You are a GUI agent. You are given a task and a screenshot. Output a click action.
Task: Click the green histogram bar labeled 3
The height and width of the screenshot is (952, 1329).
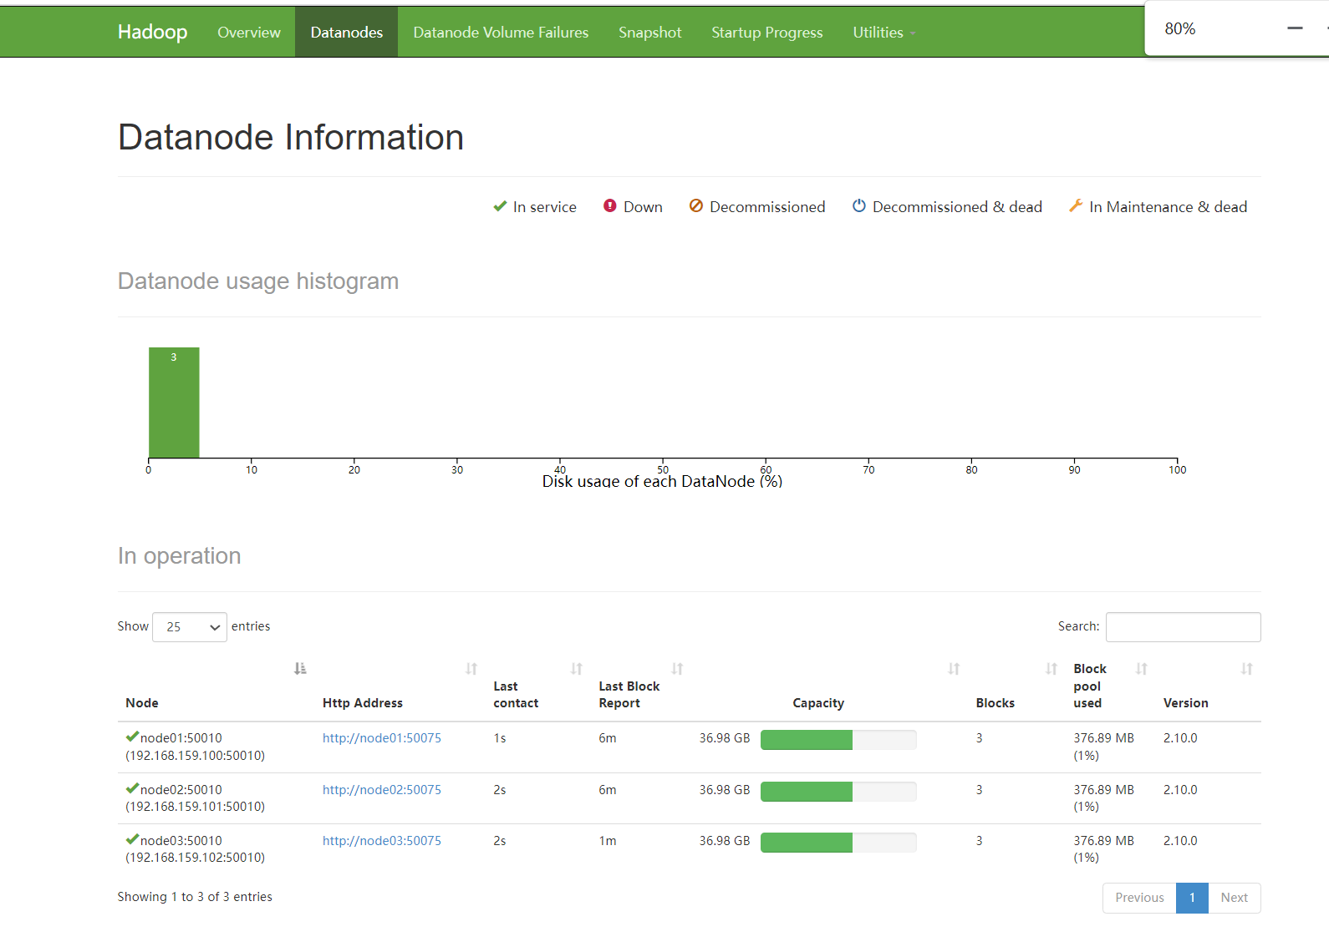pyautogui.click(x=174, y=403)
